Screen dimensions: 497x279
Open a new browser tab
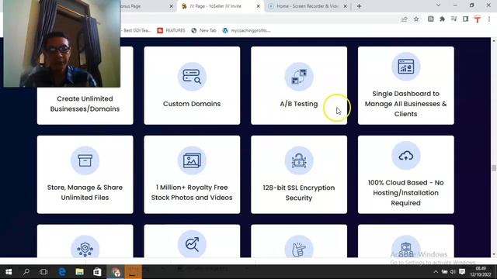359,6
